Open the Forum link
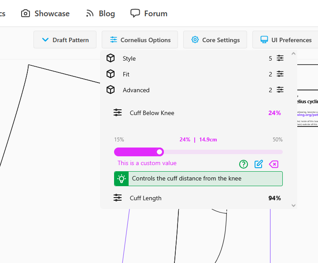This screenshot has height=263, width=318. [x=149, y=14]
